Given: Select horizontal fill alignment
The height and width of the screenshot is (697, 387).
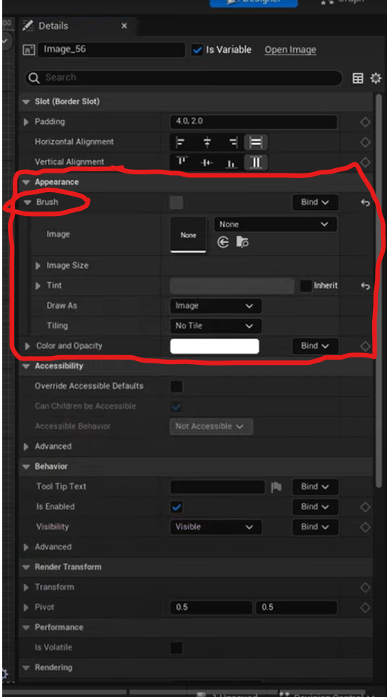Looking at the screenshot, I should 256,141.
